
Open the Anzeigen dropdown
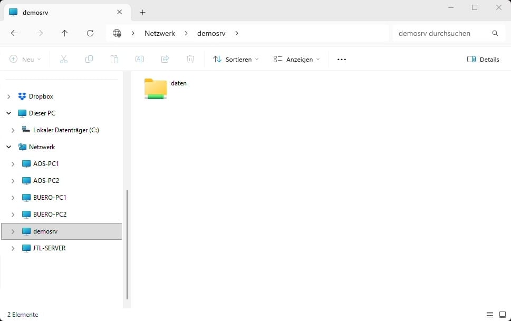point(296,60)
